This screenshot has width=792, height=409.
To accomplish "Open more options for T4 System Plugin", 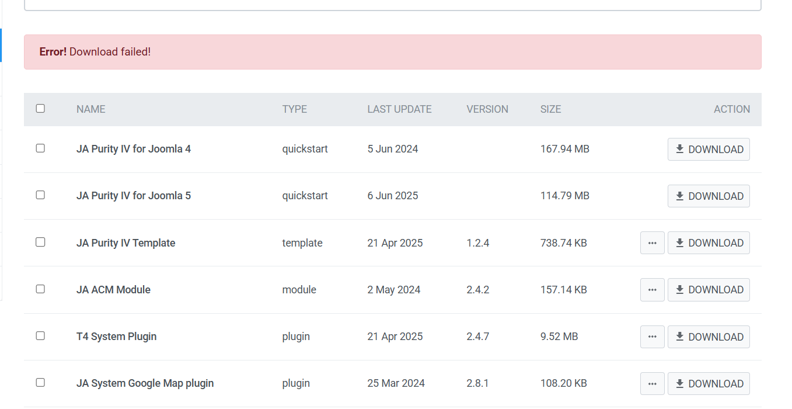I will tap(653, 337).
